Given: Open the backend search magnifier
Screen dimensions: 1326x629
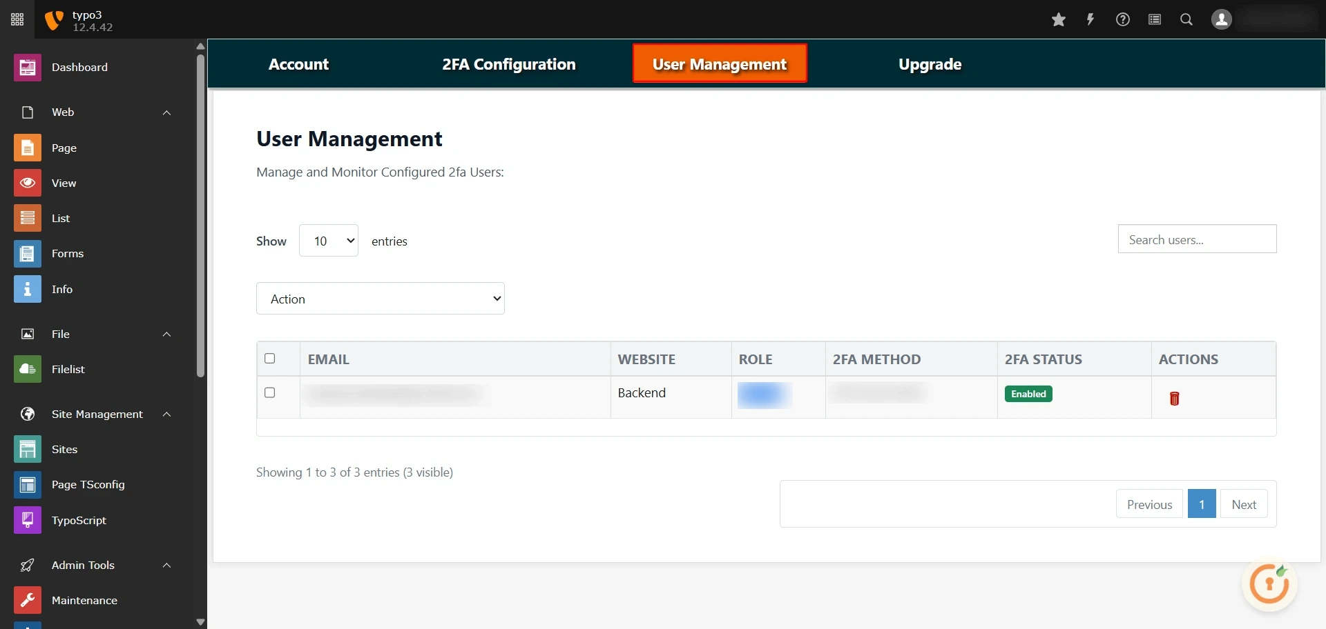Looking at the screenshot, I should click(x=1186, y=19).
